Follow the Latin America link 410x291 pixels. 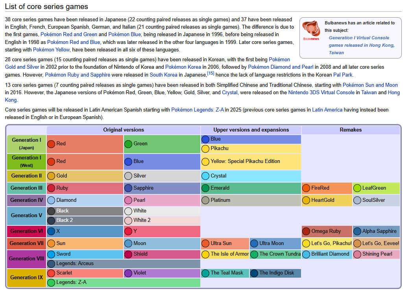coord(327,110)
